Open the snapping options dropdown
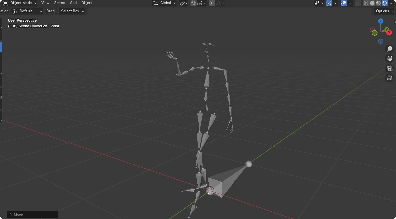Image resolution: width=396 pixels, height=219 pixels. click(202, 3)
